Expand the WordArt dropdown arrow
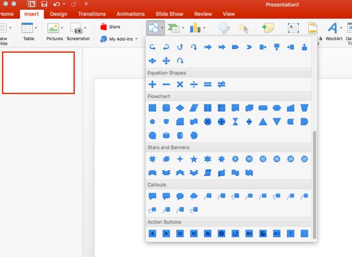352x257 pixels. [341, 28]
